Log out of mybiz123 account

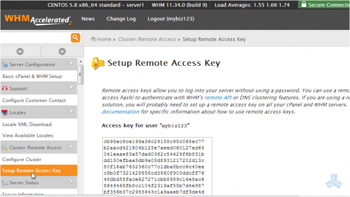tap(171, 19)
